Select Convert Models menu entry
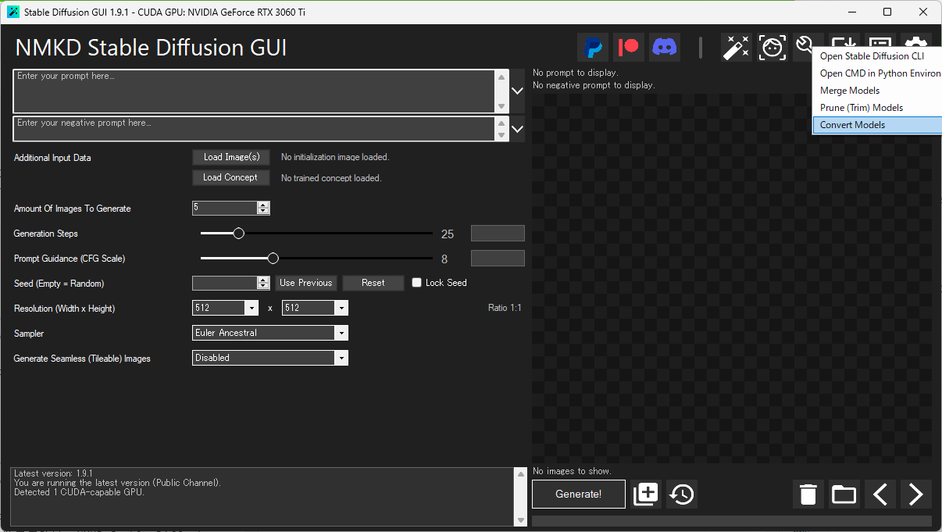Screen dimensions: 942x532 tap(877, 125)
